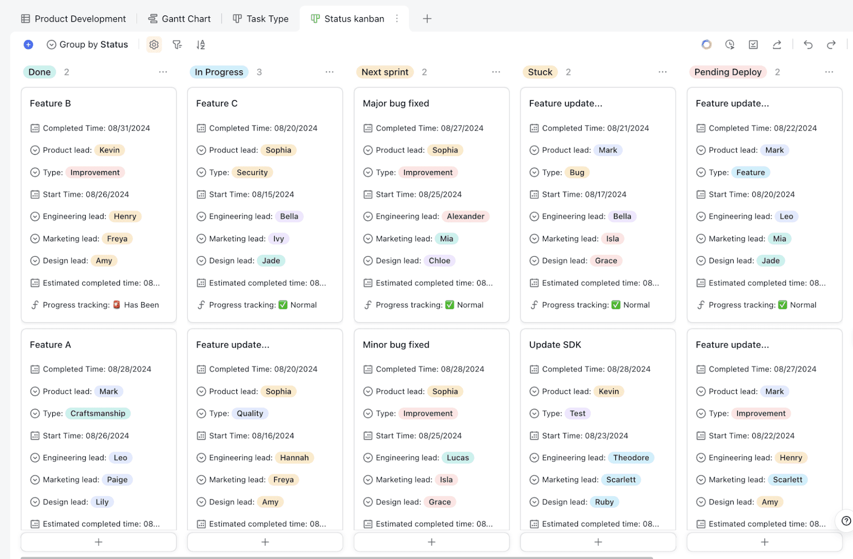
Task: Add a card under Next sprint
Action: (431, 541)
